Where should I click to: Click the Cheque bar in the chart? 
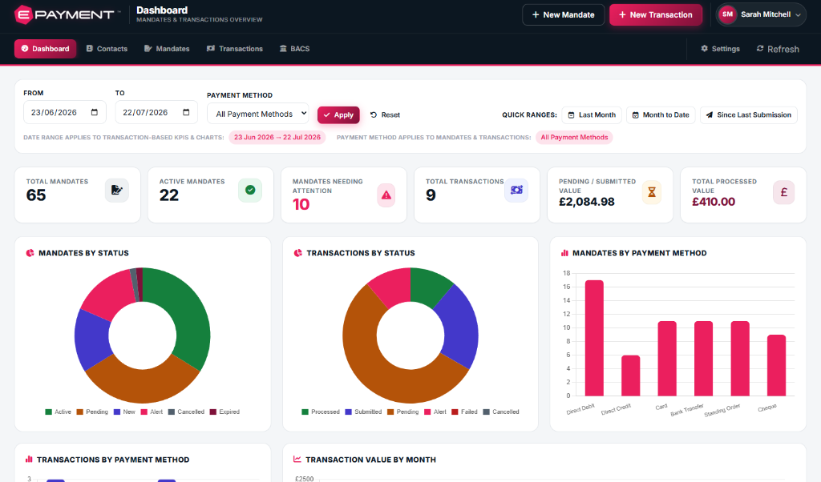[776, 365]
